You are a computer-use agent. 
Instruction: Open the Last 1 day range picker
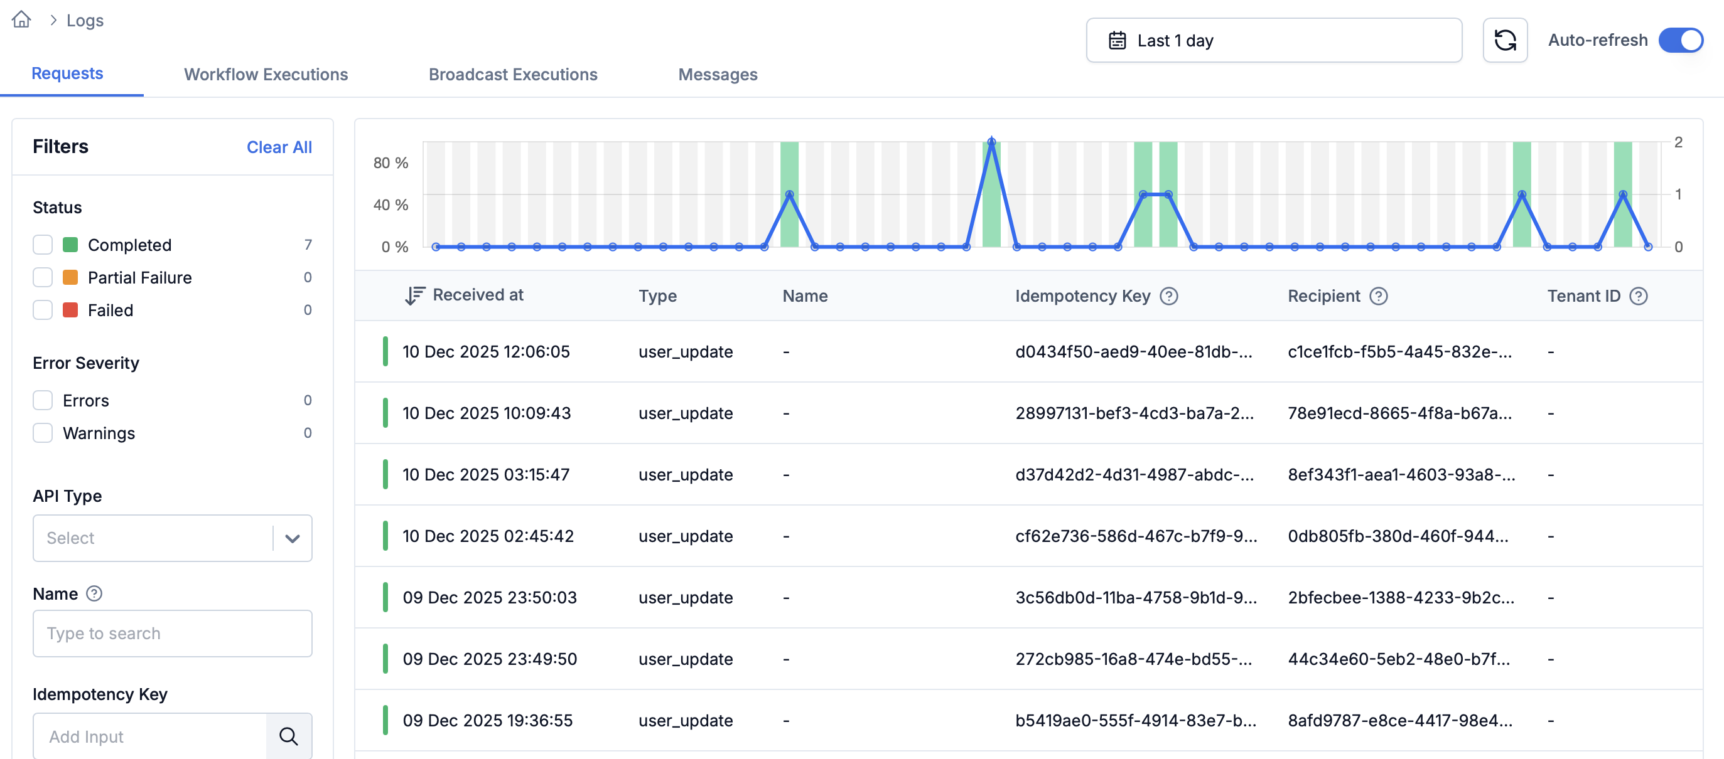[x=1273, y=41]
